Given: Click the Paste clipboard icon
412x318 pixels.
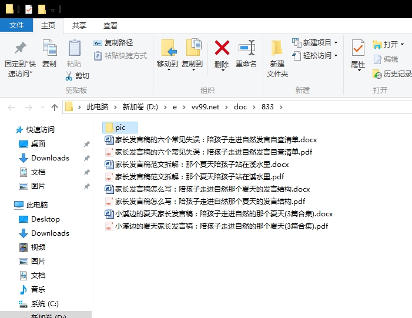Looking at the screenshot, I should (x=75, y=48).
